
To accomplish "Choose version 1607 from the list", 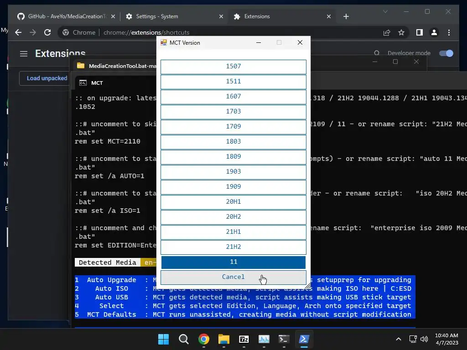I will coord(233,97).
